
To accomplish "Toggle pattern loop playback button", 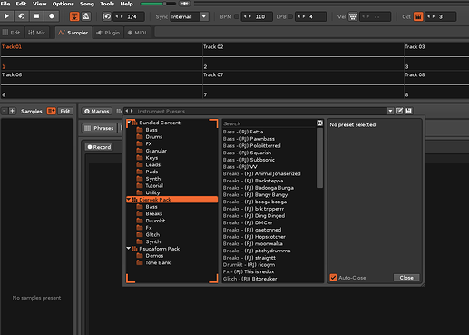I will point(22,16).
